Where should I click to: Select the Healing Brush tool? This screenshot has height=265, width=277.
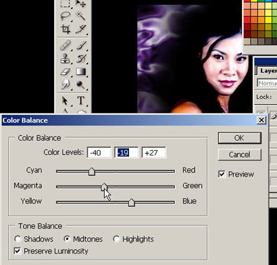point(66,46)
